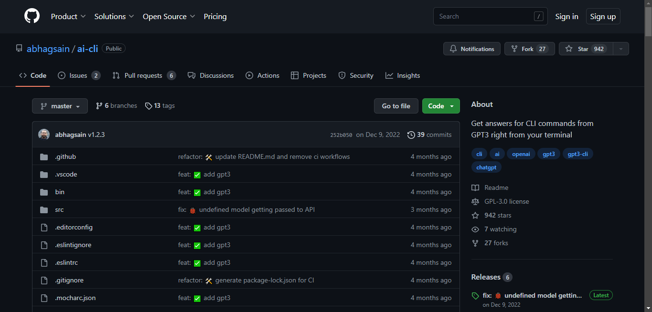The width and height of the screenshot is (652, 312).
Task: View the 39 commits link
Action: [429, 135]
